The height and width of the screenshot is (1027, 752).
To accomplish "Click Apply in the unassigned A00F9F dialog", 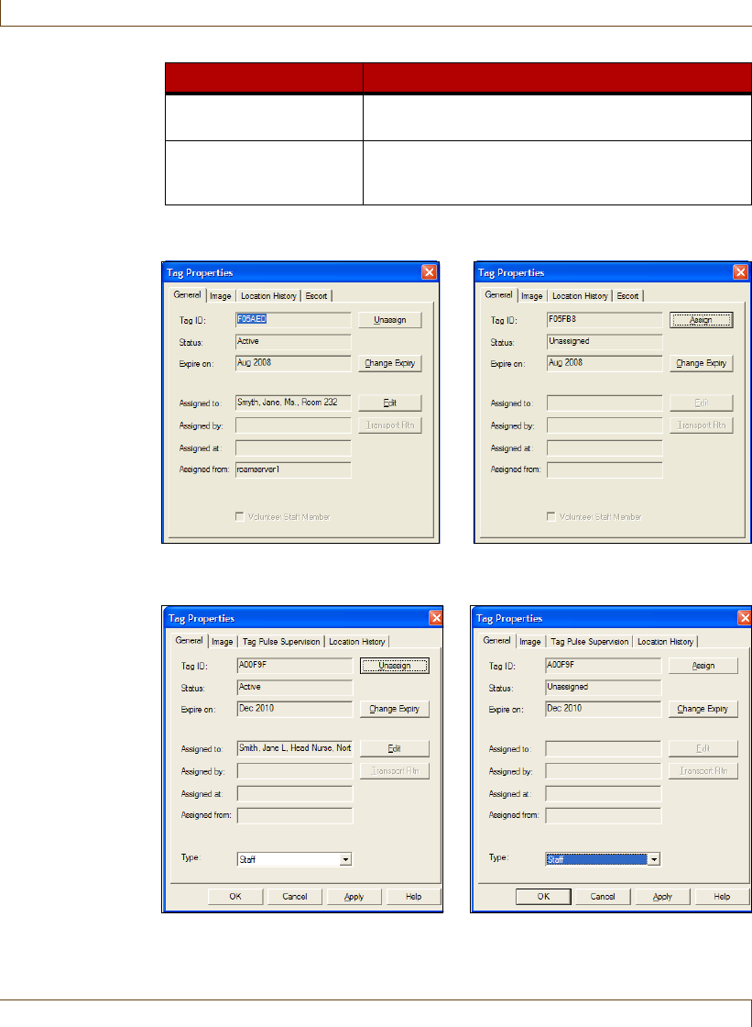I will coord(662,897).
